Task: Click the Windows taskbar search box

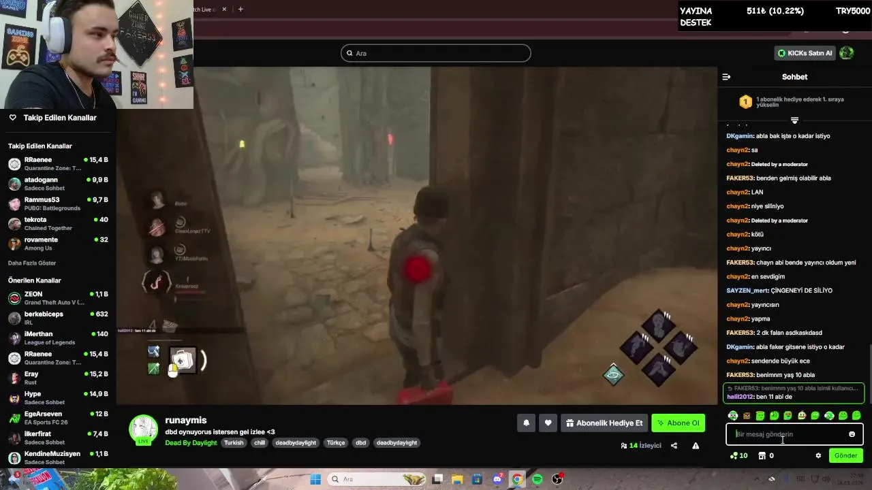Action: (377, 479)
